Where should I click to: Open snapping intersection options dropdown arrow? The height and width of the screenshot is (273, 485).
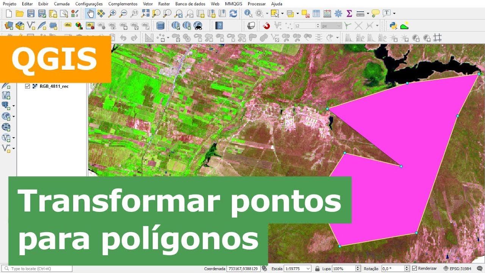coord(377,26)
